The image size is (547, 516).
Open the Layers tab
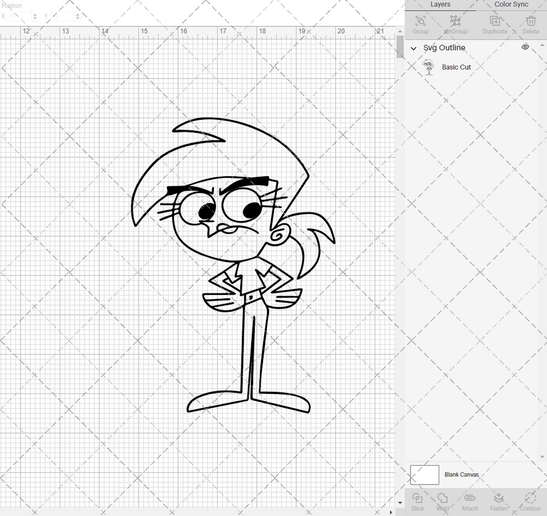[440, 4]
